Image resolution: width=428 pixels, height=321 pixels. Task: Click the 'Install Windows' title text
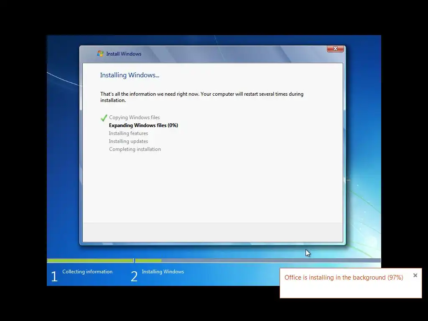click(124, 54)
